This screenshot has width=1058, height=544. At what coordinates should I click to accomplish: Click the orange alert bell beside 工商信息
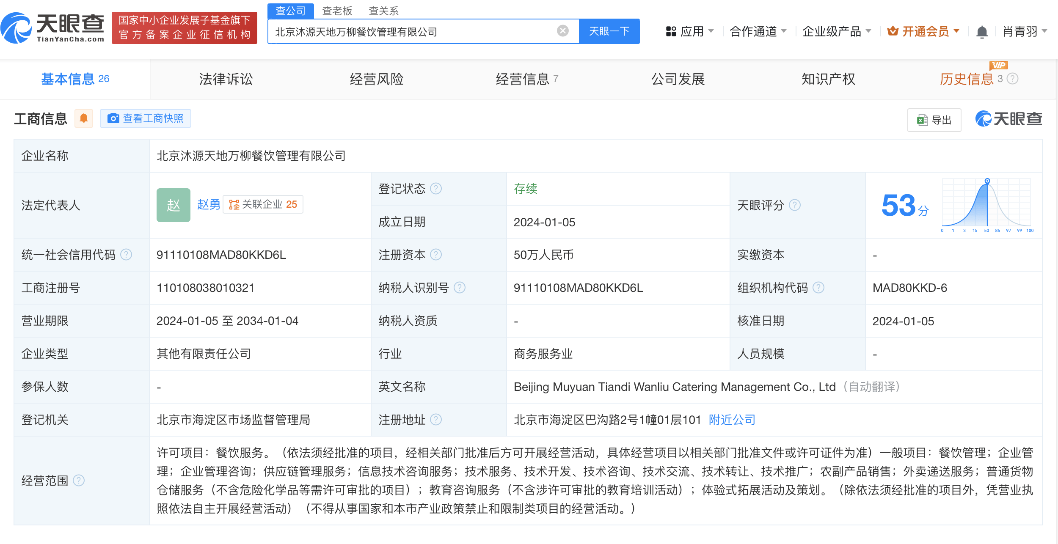tap(84, 118)
